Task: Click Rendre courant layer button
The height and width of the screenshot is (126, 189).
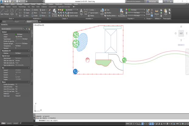Action: click(73, 13)
